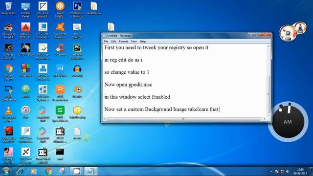313x176 pixels.
Task: Select the Avast SafeZone browser icon
Action: [x=60, y=10]
